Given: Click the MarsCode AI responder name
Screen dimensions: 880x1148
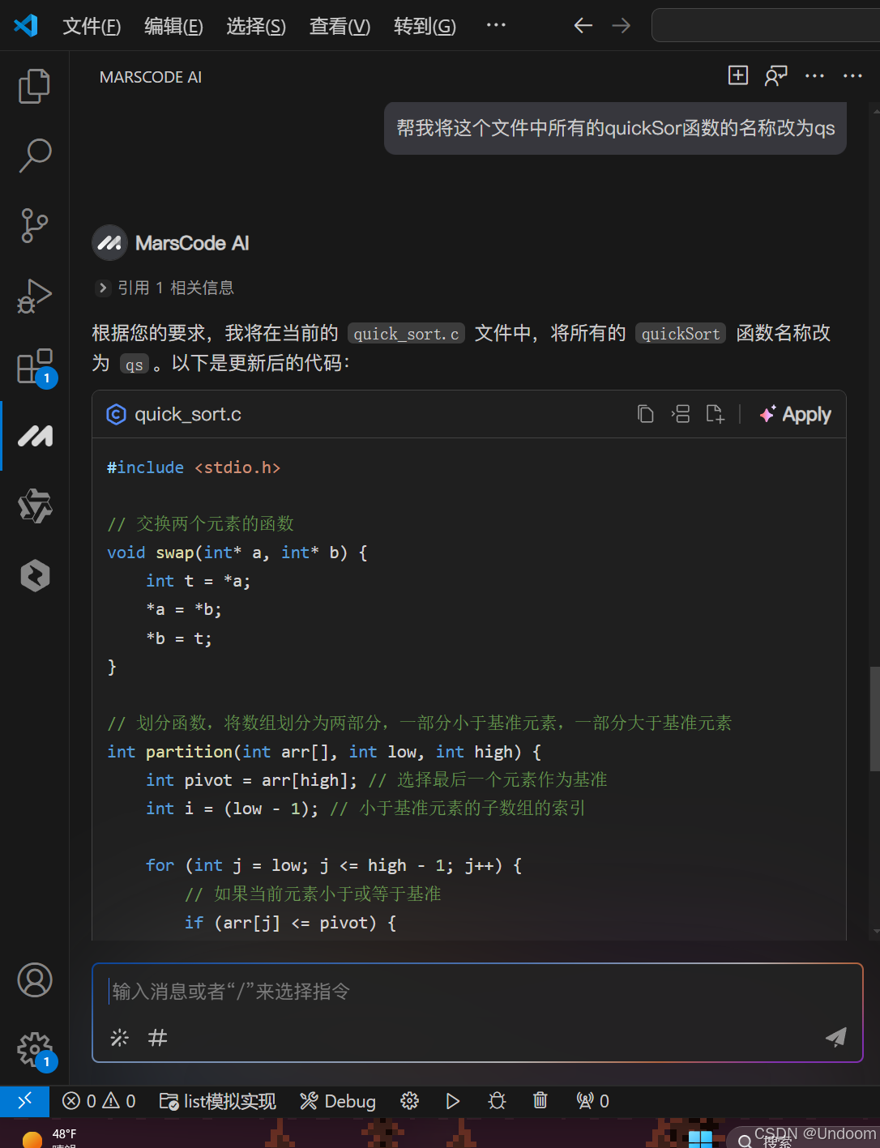Looking at the screenshot, I should click(192, 243).
